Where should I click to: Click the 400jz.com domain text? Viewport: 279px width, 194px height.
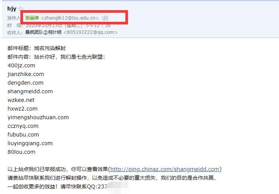click(x=22, y=65)
